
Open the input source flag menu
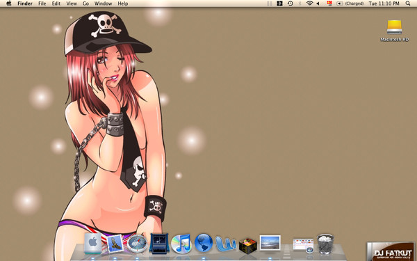(x=329, y=3)
